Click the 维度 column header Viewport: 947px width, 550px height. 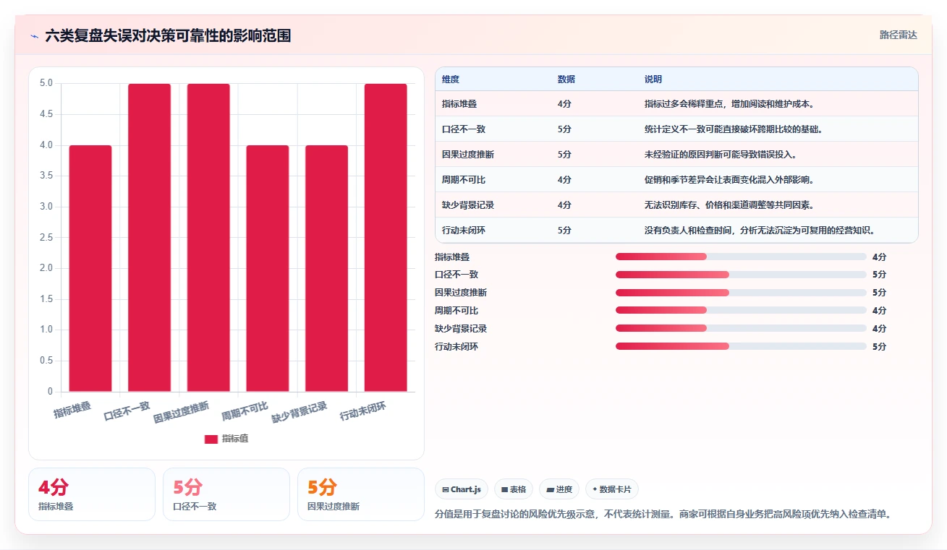[x=451, y=80]
